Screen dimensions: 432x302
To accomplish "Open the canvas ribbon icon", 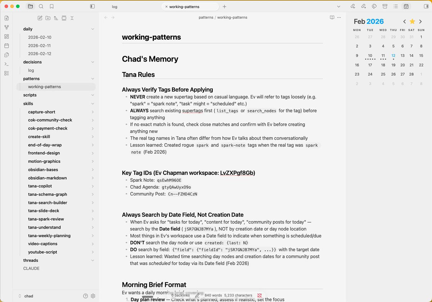I will 6,36.
